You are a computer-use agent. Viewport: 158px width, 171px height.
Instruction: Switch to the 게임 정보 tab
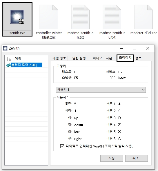tap(59, 58)
